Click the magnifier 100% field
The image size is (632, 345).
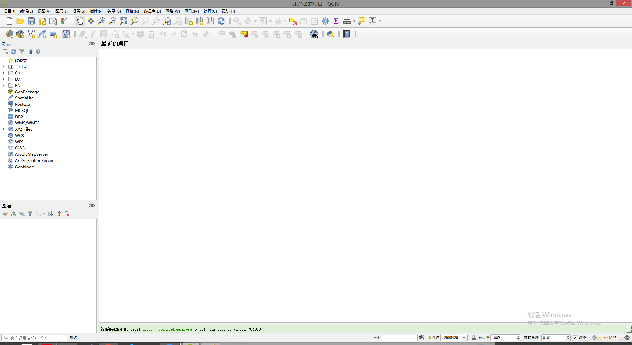tap(504, 338)
